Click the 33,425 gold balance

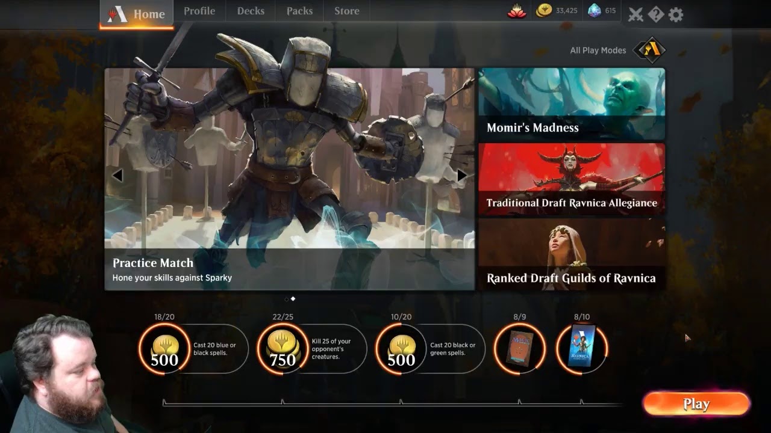pos(566,11)
